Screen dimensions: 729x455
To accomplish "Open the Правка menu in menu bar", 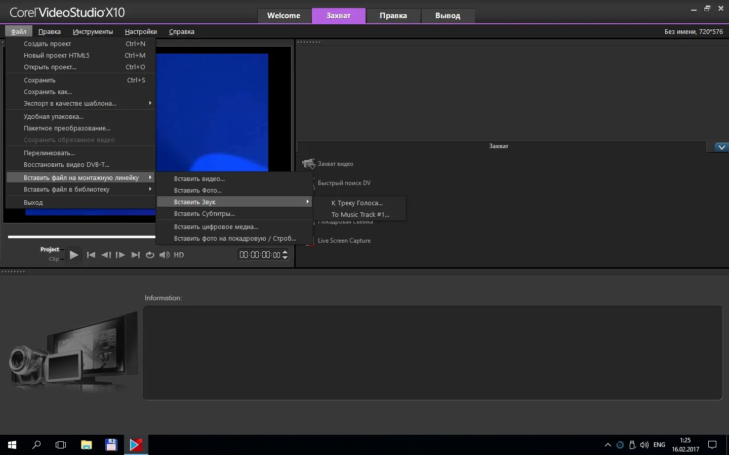I will point(50,31).
